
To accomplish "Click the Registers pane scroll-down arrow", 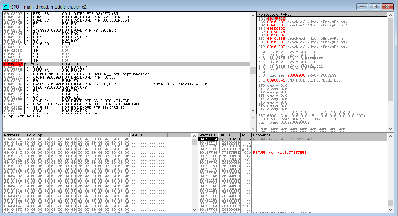I will coord(391,128).
